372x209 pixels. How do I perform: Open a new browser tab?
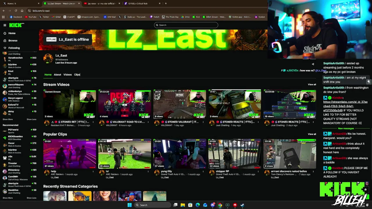166,3
